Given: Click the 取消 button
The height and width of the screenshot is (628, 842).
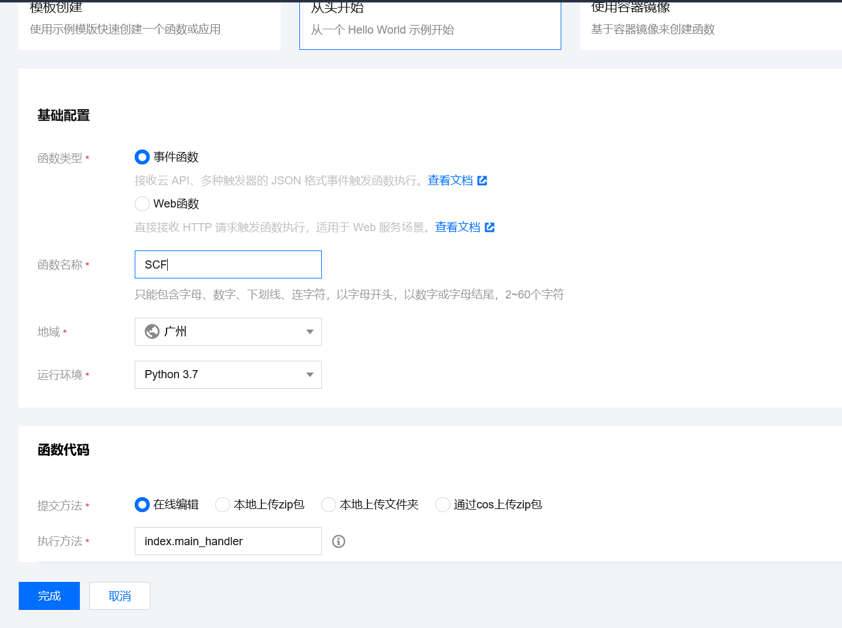Looking at the screenshot, I should pos(120,596).
